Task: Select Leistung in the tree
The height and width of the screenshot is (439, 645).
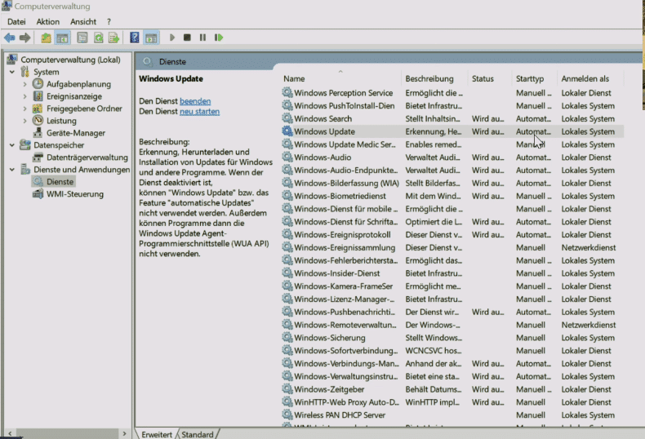Action: [x=61, y=121]
